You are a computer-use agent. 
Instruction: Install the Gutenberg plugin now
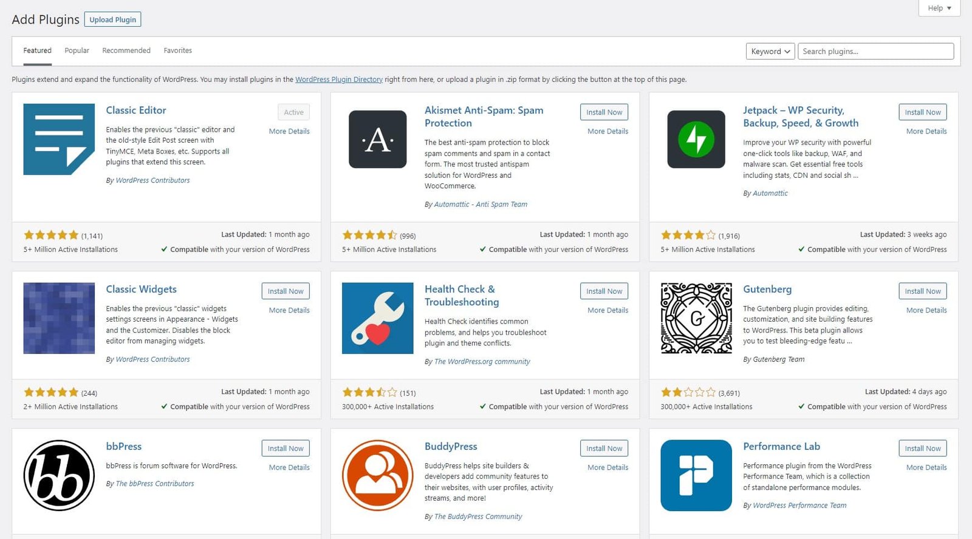(922, 291)
